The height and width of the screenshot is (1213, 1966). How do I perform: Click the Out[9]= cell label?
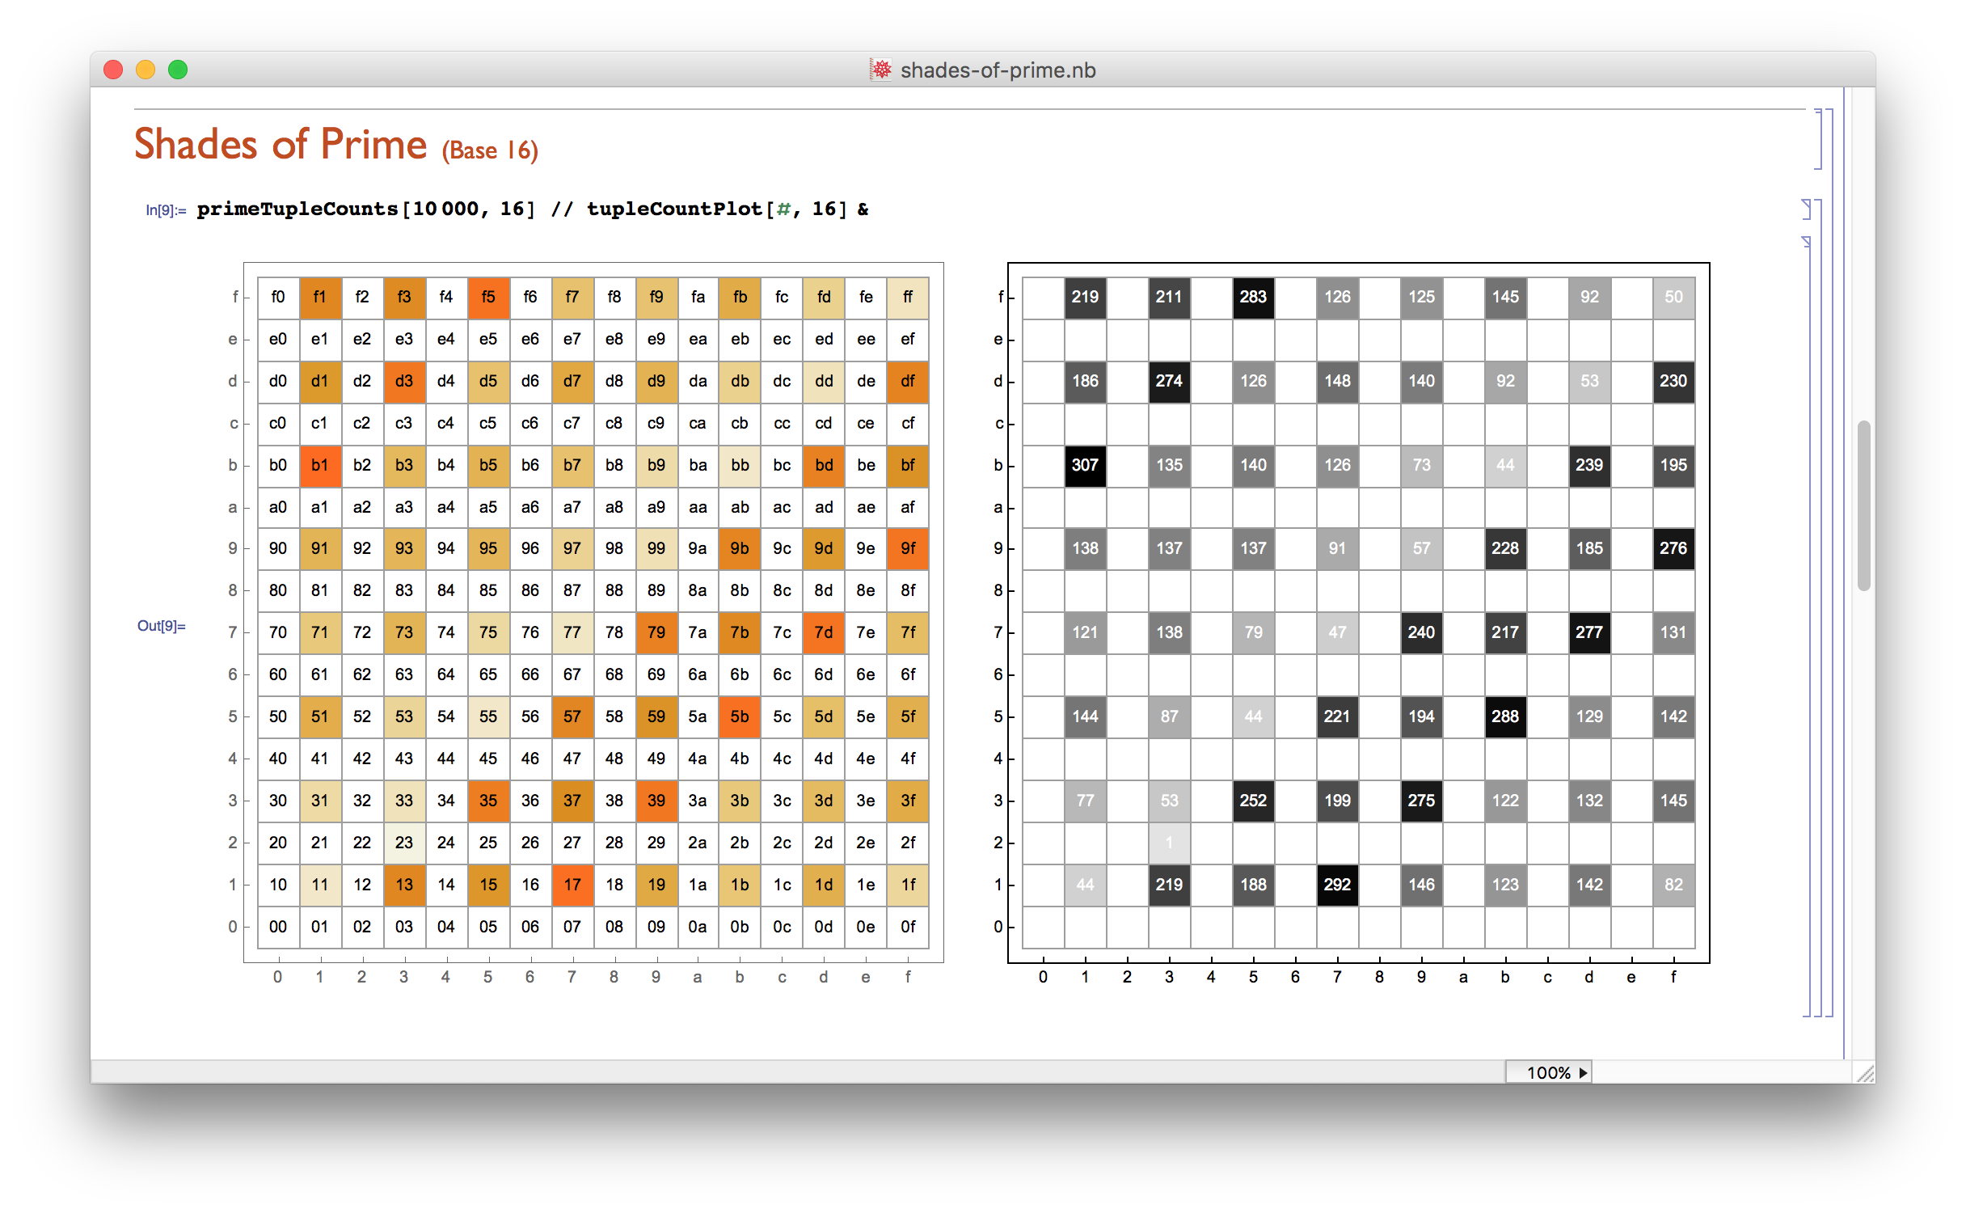pos(161,626)
